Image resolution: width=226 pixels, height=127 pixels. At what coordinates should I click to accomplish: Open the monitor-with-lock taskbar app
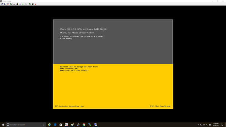96,125
